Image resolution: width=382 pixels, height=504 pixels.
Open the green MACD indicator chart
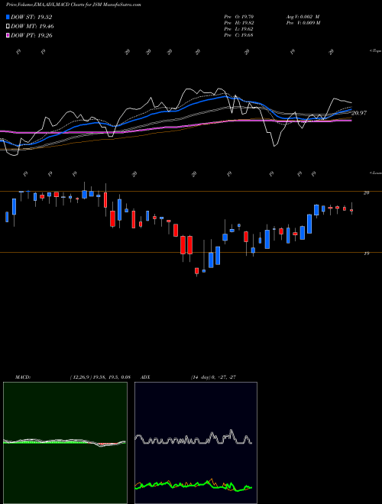65,443
